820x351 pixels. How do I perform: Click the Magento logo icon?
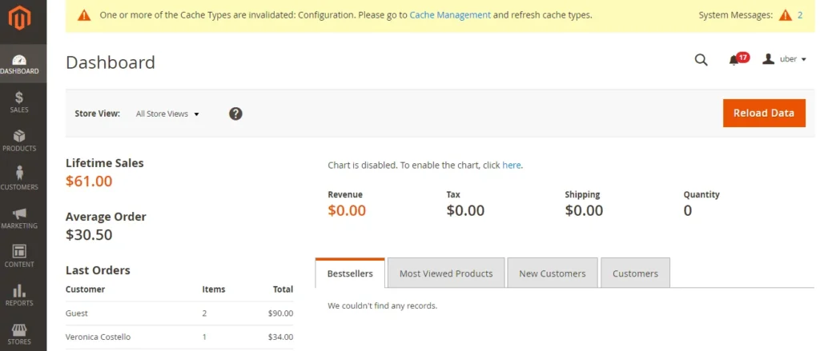[20, 18]
